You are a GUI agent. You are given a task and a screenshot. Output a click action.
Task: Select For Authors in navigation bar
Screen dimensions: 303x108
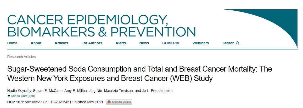(x=92, y=43)
